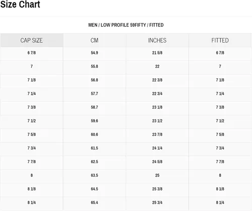Select the 54.9 cm cell
Screen dimensions: 252x211
pyautogui.click(x=94, y=53)
